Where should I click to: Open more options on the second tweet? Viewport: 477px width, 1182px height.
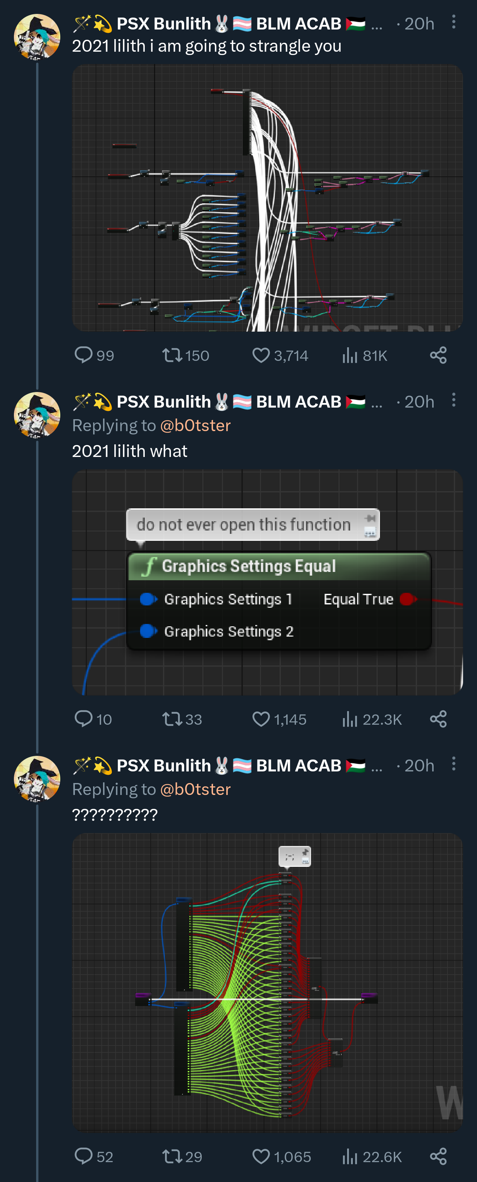(x=453, y=400)
